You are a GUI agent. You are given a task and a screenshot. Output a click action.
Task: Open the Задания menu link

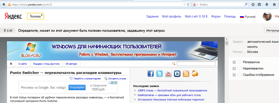(x=152, y=16)
